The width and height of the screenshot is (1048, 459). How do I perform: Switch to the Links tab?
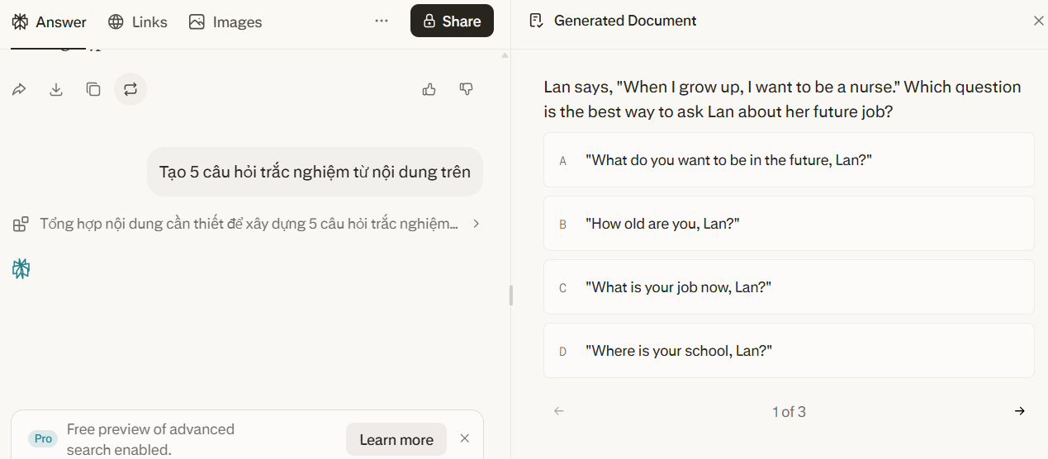tap(138, 22)
